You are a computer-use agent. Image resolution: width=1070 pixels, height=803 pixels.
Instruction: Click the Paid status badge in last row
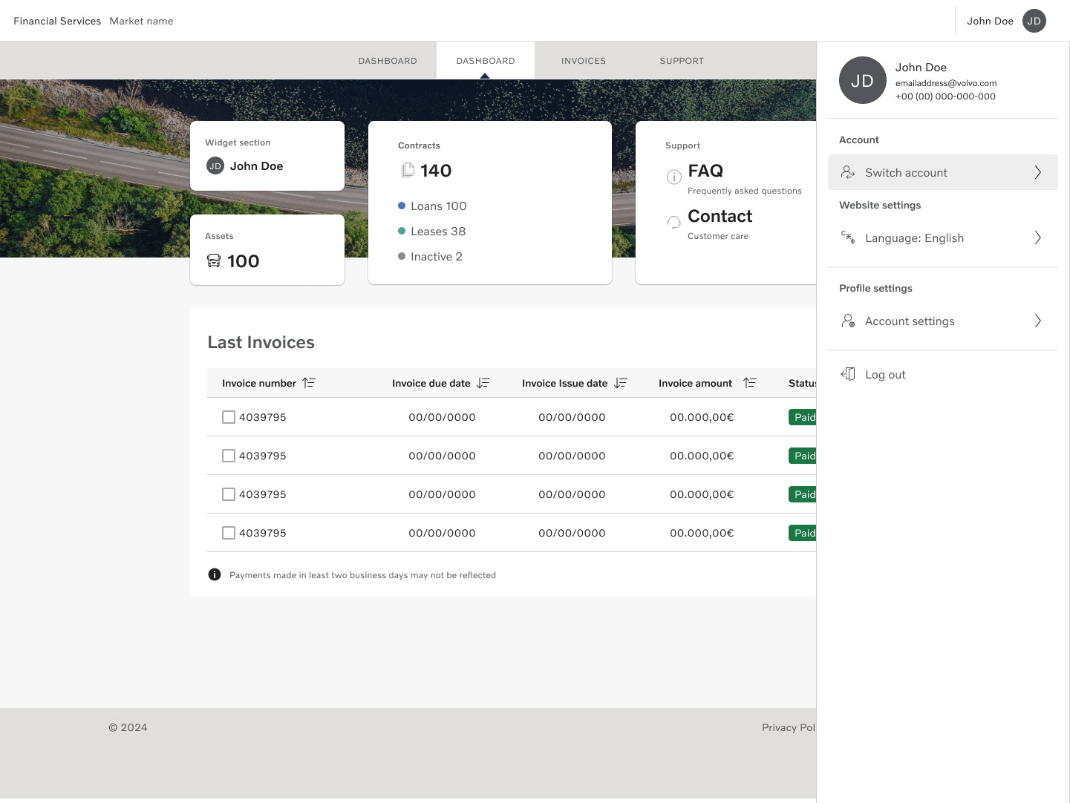pyautogui.click(x=803, y=533)
